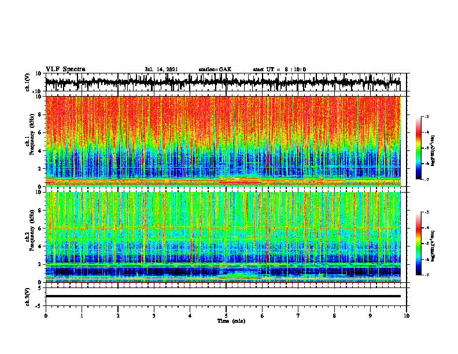Click the "6" minute tick label
Image resolution: width=458 pixels, height=354 pixels.
click(x=263, y=316)
